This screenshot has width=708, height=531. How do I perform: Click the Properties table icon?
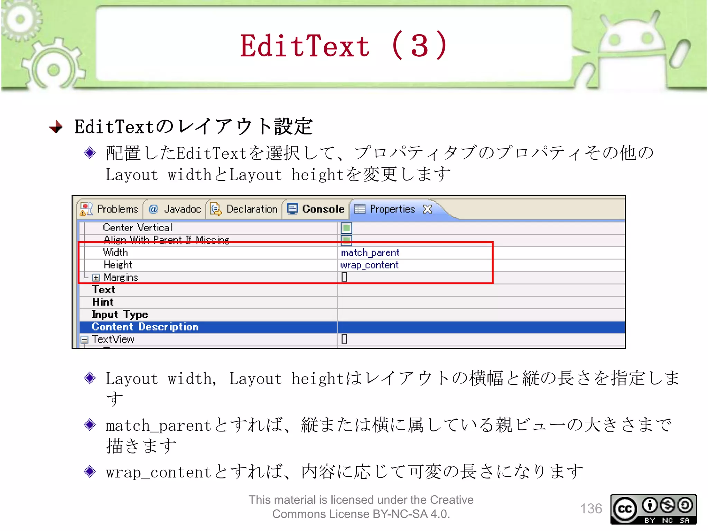pyautogui.click(x=360, y=209)
